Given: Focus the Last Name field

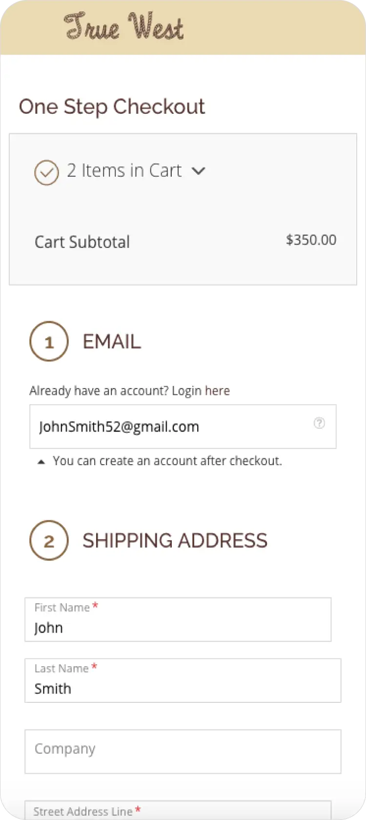Looking at the screenshot, I should click(x=183, y=680).
